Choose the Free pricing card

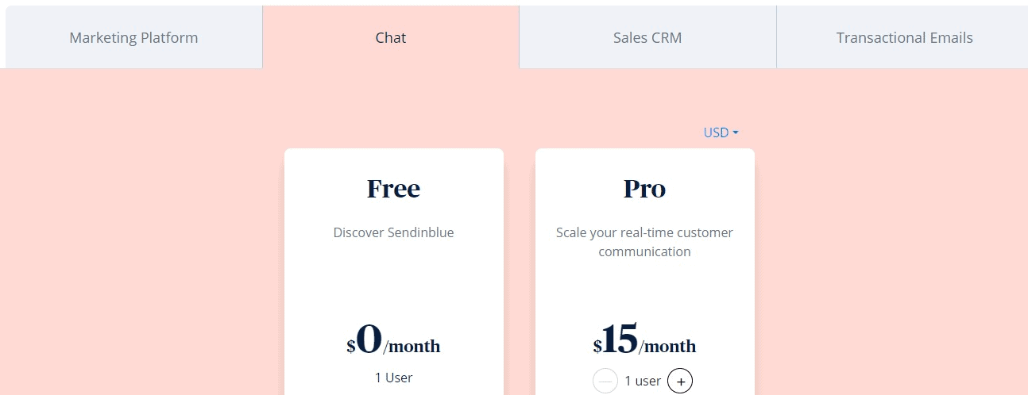click(x=394, y=271)
